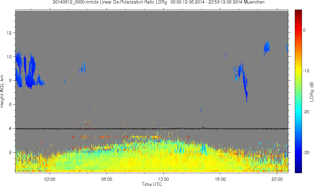Click the height label '6'

click(10, 105)
